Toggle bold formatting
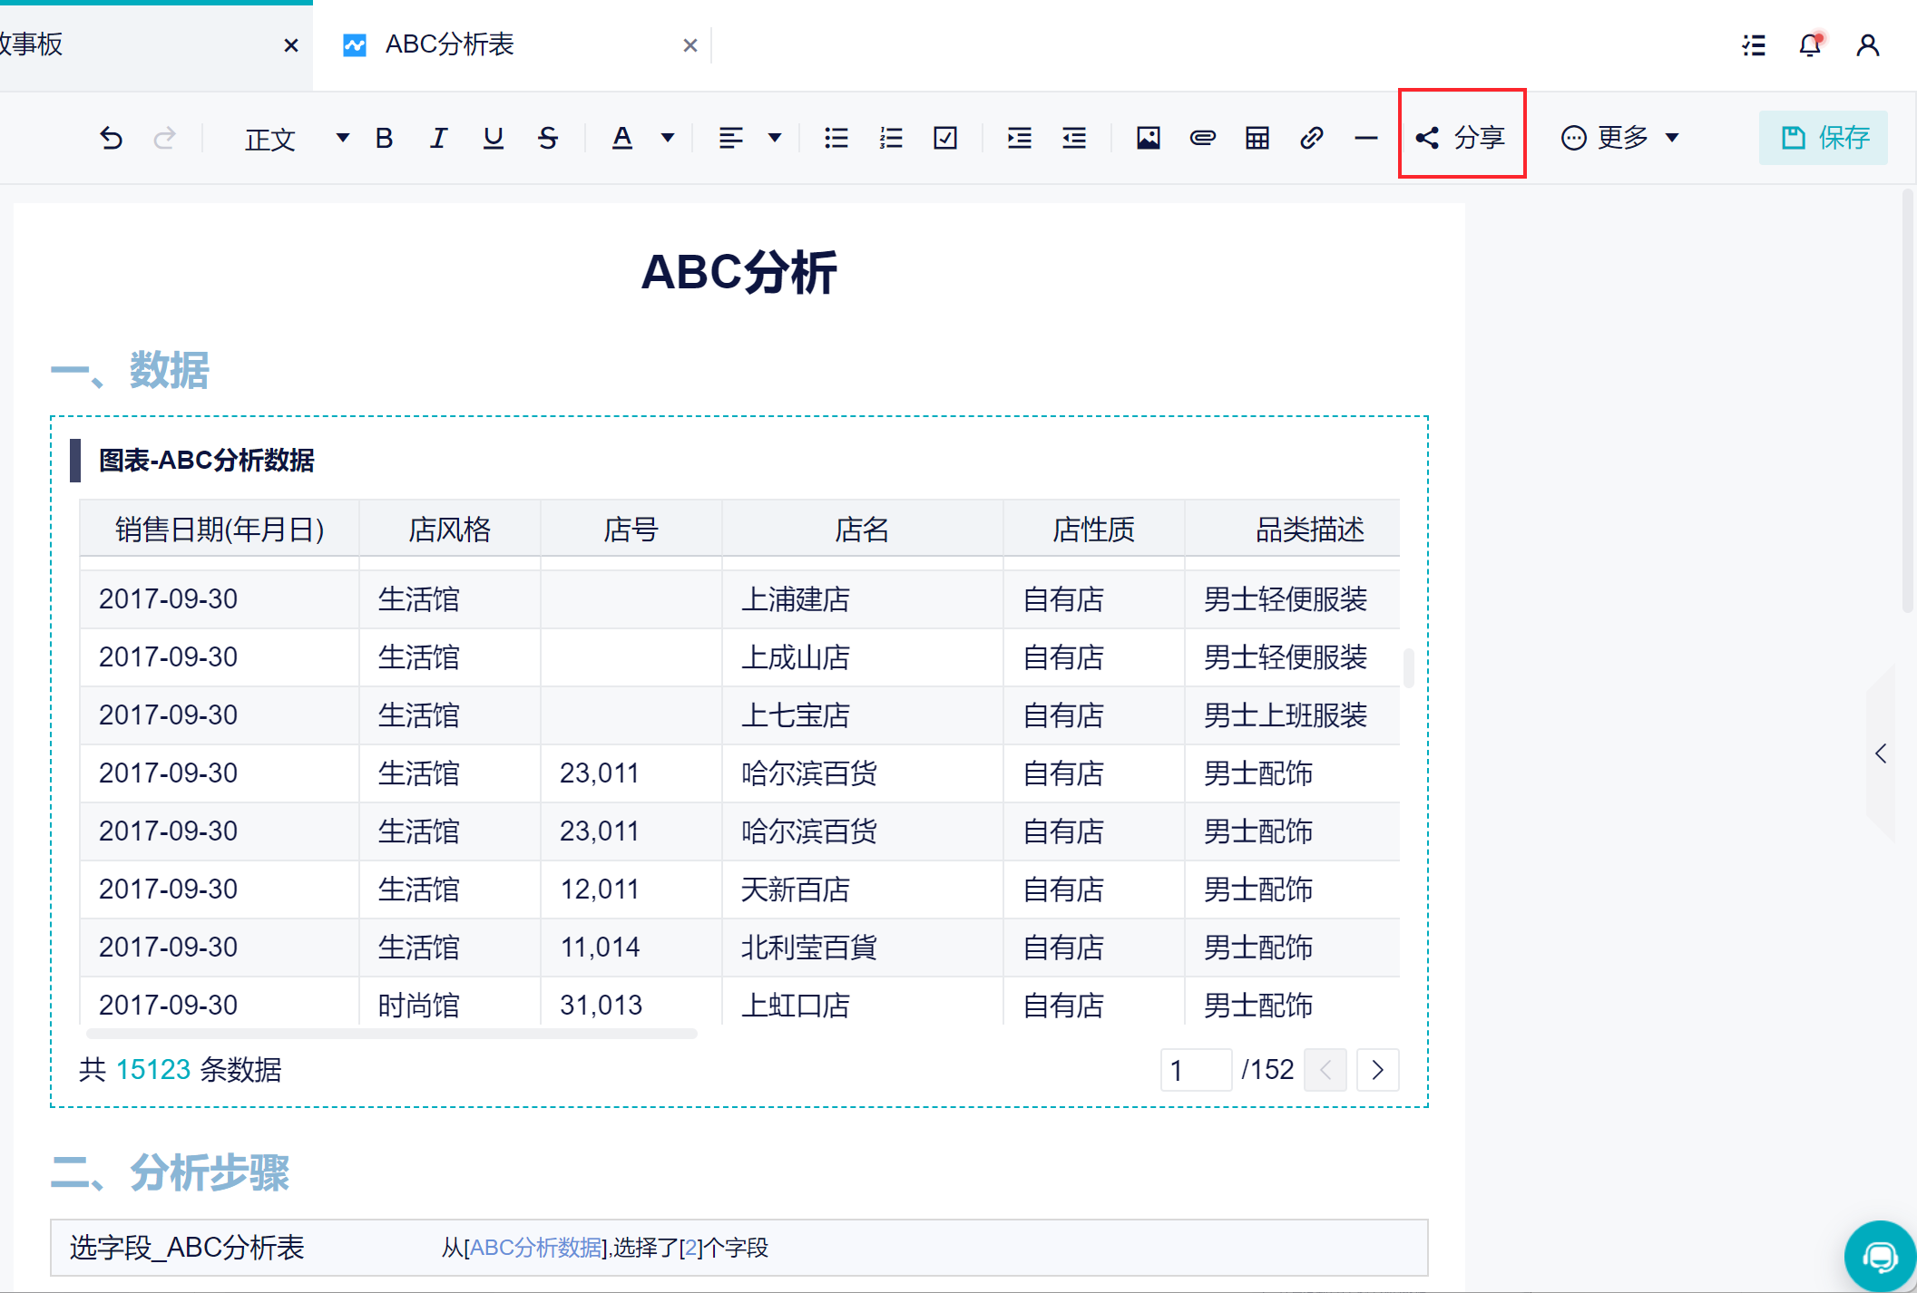The image size is (1917, 1293). tap(384, 138)
